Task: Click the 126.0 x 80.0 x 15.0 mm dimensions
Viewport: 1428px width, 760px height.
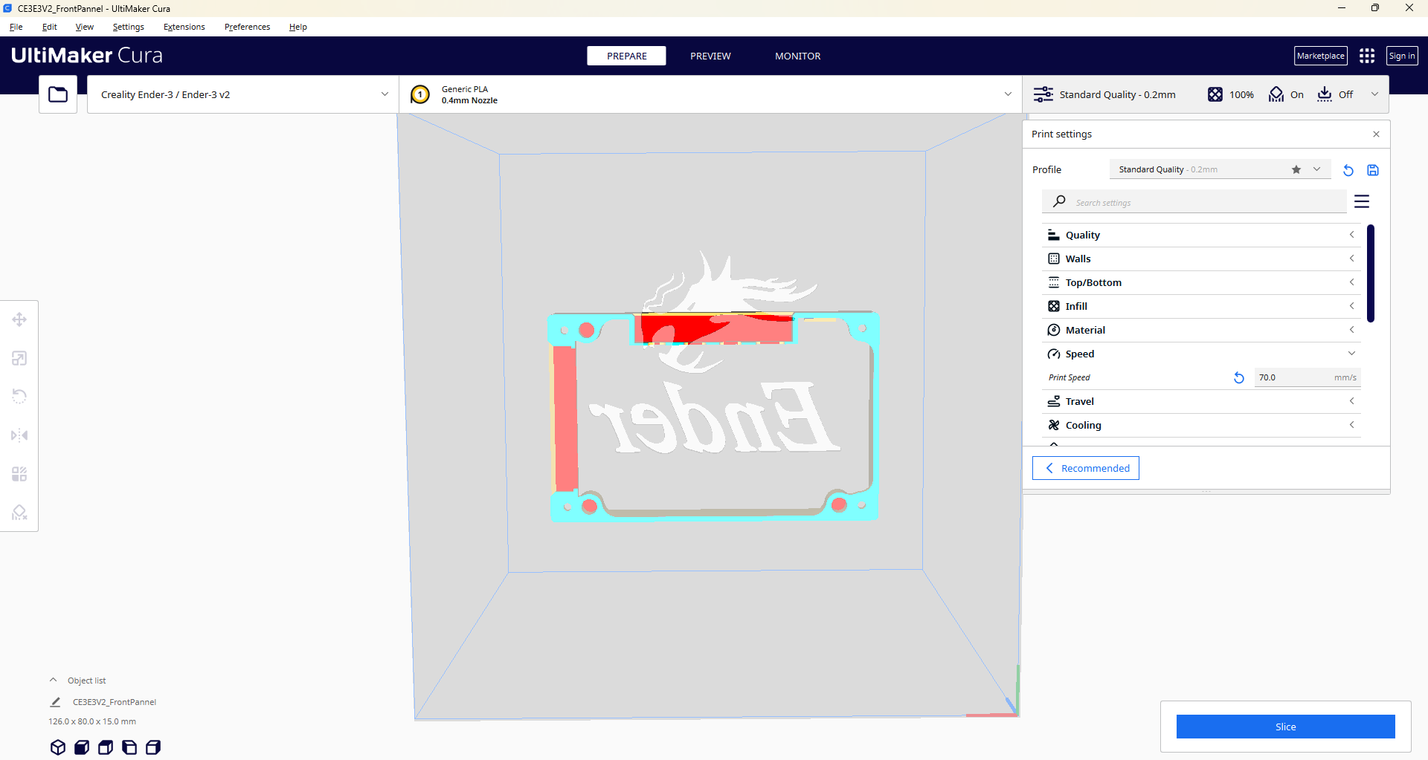Action: pyautogui.click(x=92, y=721)
